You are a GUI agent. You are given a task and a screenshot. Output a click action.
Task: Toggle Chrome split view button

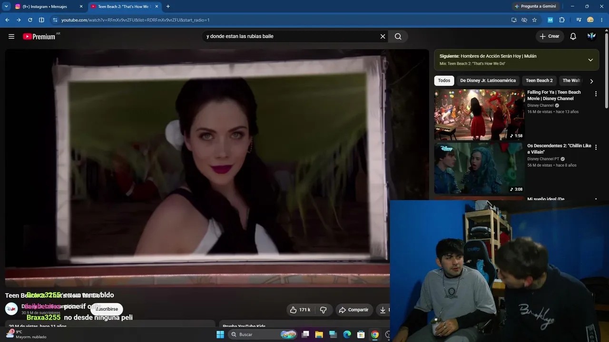[41, 20]
